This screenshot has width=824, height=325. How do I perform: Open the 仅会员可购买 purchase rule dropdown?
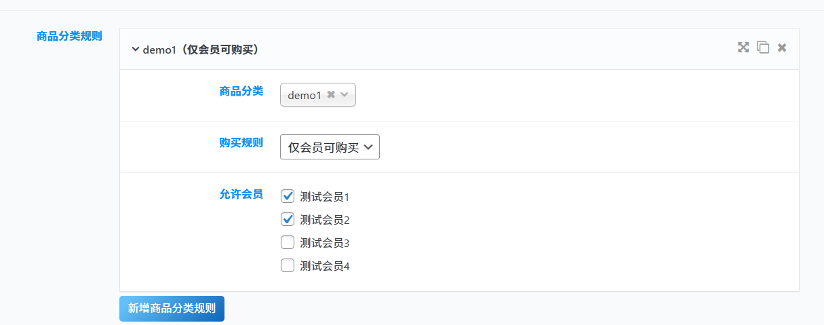[x=330, y=147]
